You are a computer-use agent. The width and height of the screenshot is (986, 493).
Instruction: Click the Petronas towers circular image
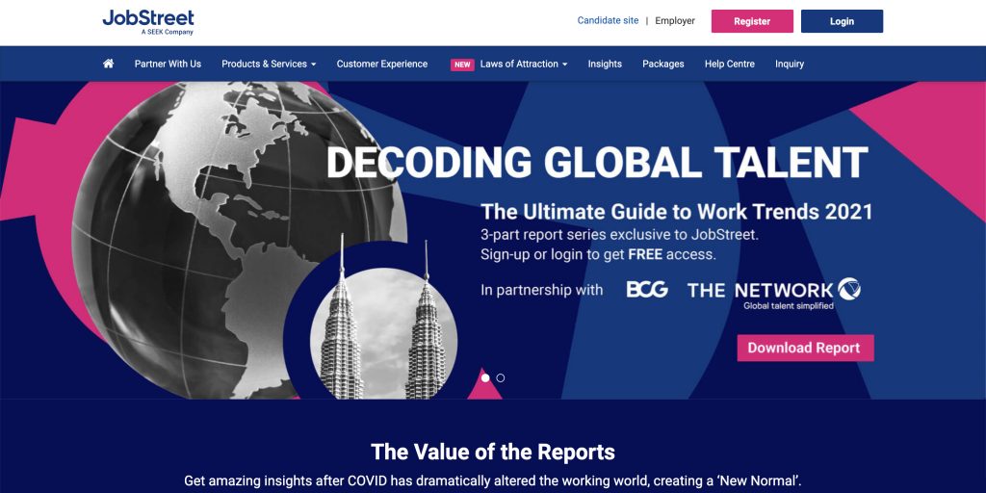tap(383, 333)
